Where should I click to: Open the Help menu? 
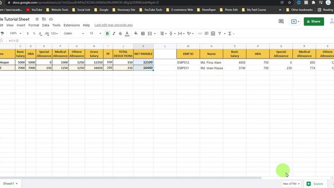(86, 25)
